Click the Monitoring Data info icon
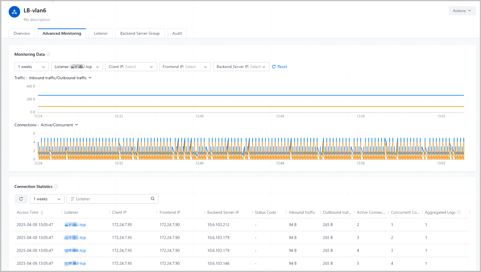Screen dimensions: 481x272 (x=48, y=54)
